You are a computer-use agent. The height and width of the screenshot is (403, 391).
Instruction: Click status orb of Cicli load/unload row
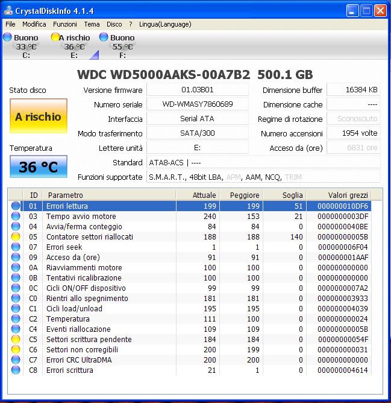[x=16, y=308]
